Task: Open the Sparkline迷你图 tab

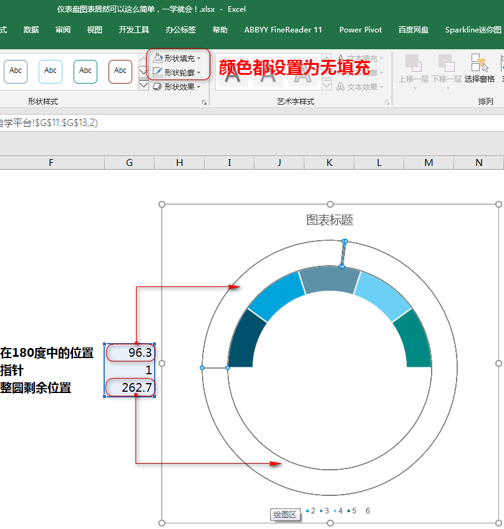Action: 473,30
